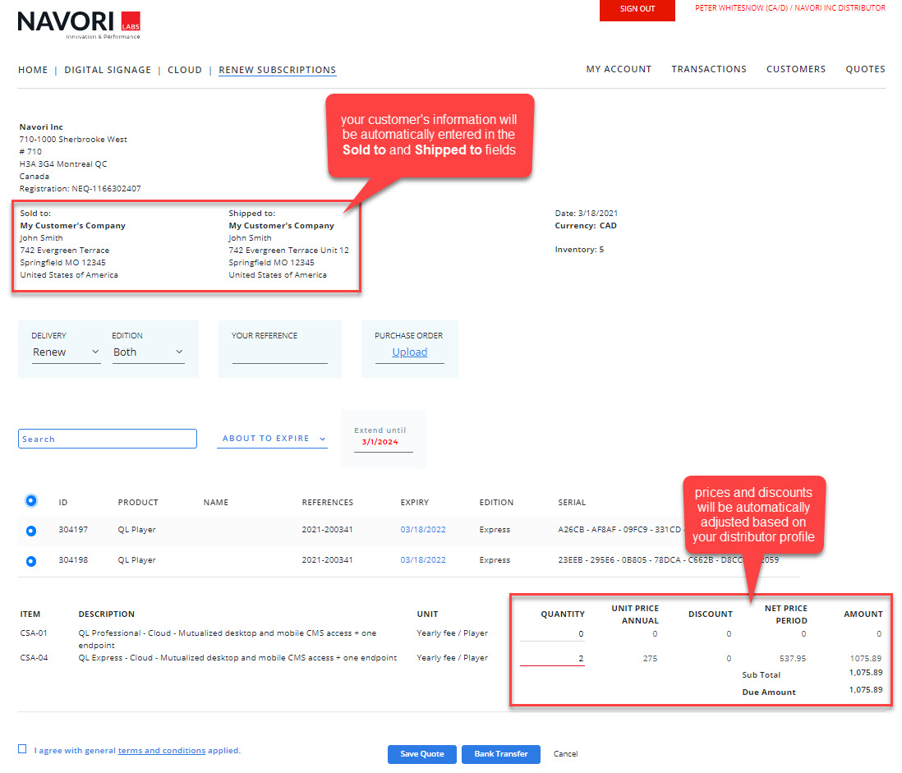Viewport: 902px width, 773px height.
Task: Toggle radio button for ID 304197
Action: tap(31, 531)
